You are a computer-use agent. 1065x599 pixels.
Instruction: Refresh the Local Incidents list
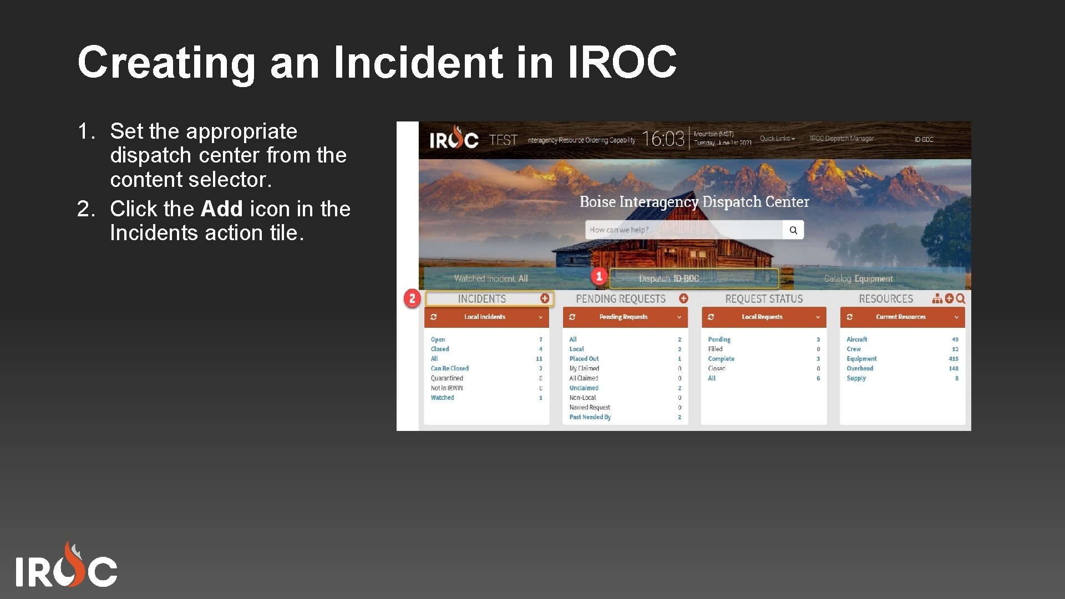click(x=433, y=317)
